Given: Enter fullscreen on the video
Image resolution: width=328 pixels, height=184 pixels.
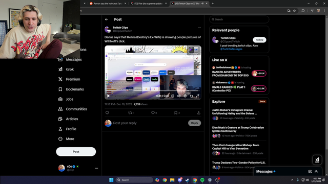Looking at the screenshot, I should (197, 96).
